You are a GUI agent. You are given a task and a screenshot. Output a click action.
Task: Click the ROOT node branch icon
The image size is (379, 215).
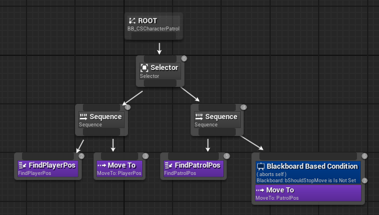click(x=132, y=21)
